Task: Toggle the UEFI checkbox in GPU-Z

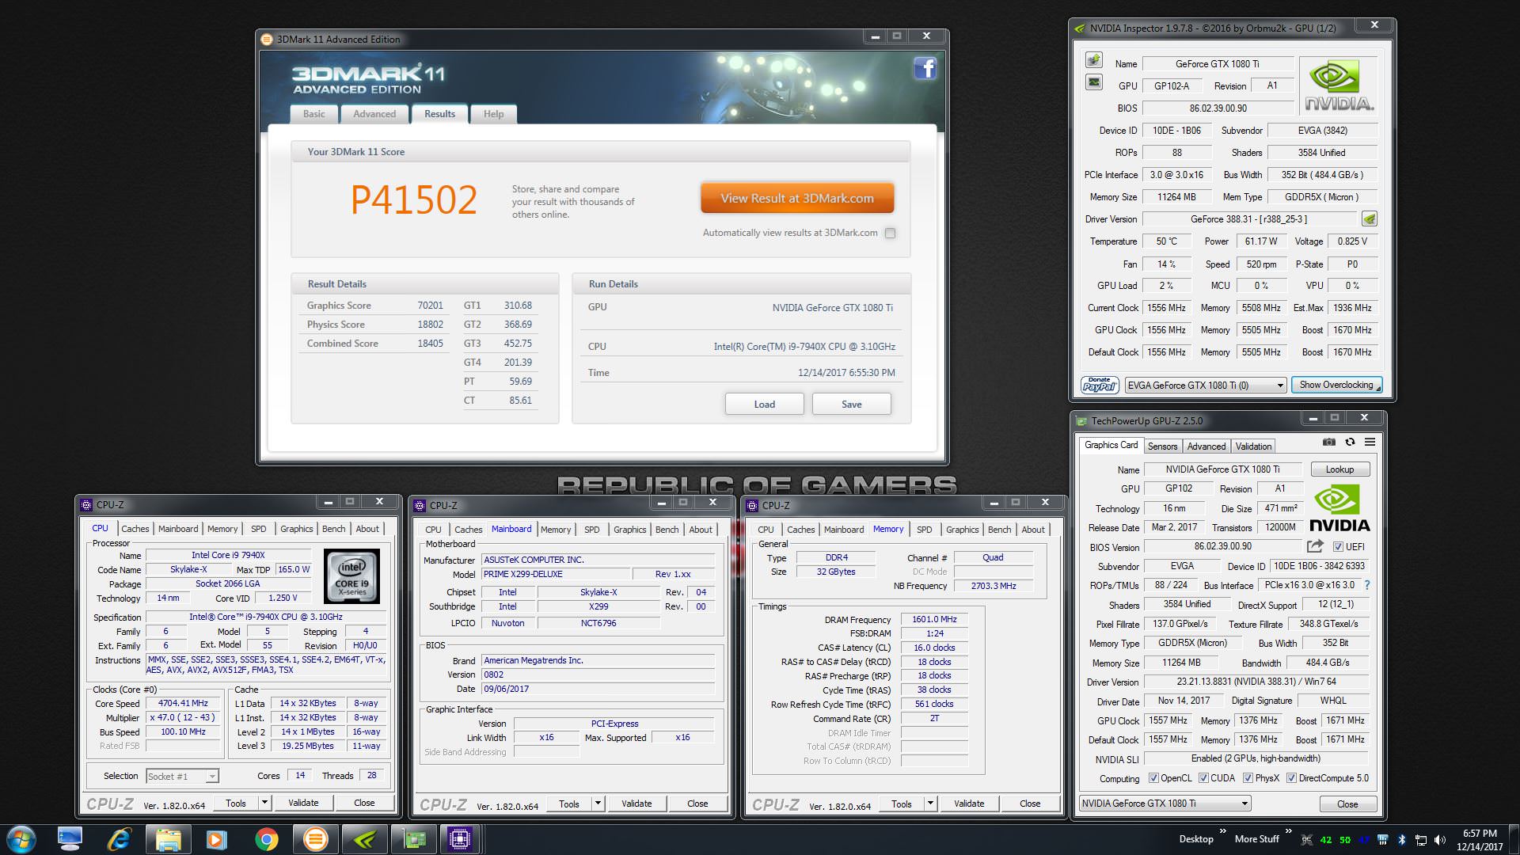Action: tap(1338, 547)
